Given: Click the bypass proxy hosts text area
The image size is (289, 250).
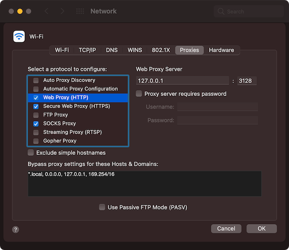Looking at the screenshot, I should pyautogui.click(x=144, y=184).
